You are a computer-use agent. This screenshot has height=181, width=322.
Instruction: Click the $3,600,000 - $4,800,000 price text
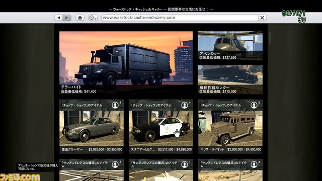click(x=244, y=150)
